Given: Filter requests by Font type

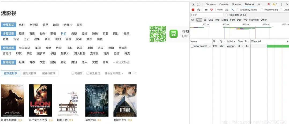Looking at the screenshot, I should pyautogui.click(x=233, y=20).
